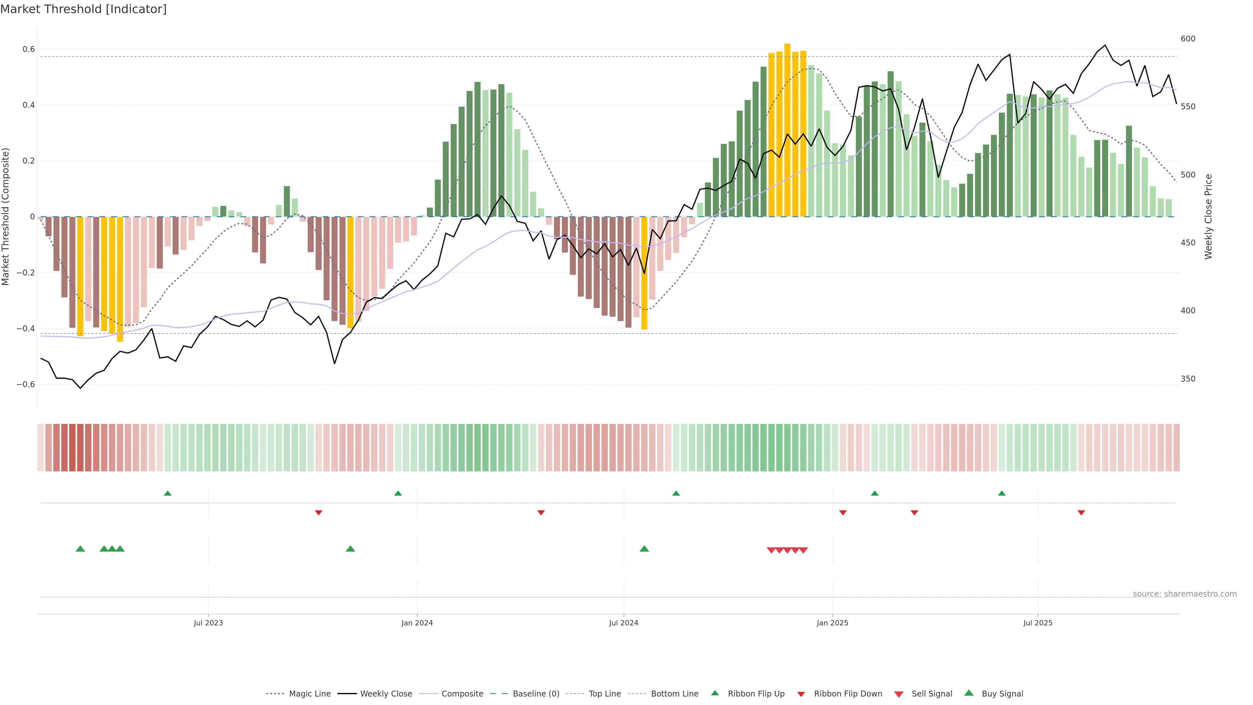Click the first ribbon flip up marker
Screen dimensions: 1253x705
click(x=168, y=493)
